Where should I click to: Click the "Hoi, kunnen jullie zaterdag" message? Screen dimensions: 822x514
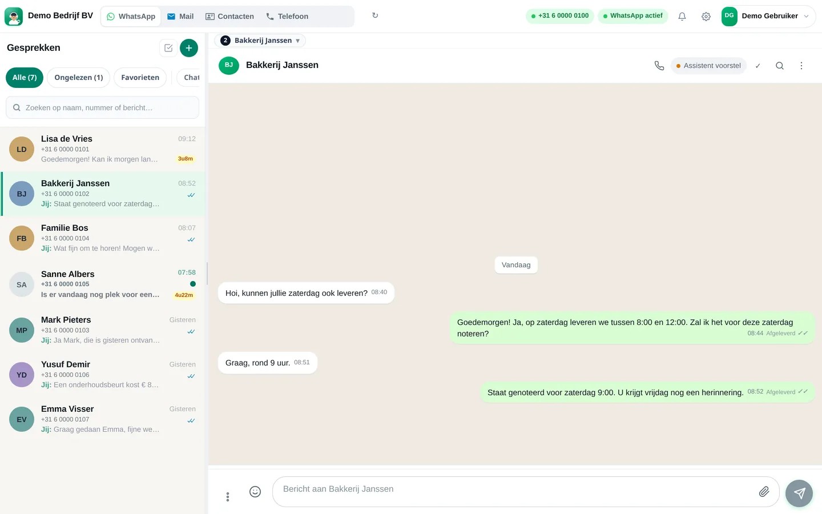click(306, 293)
